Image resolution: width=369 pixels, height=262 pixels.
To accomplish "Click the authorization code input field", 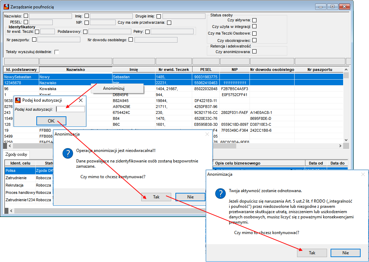I will 71,109.
